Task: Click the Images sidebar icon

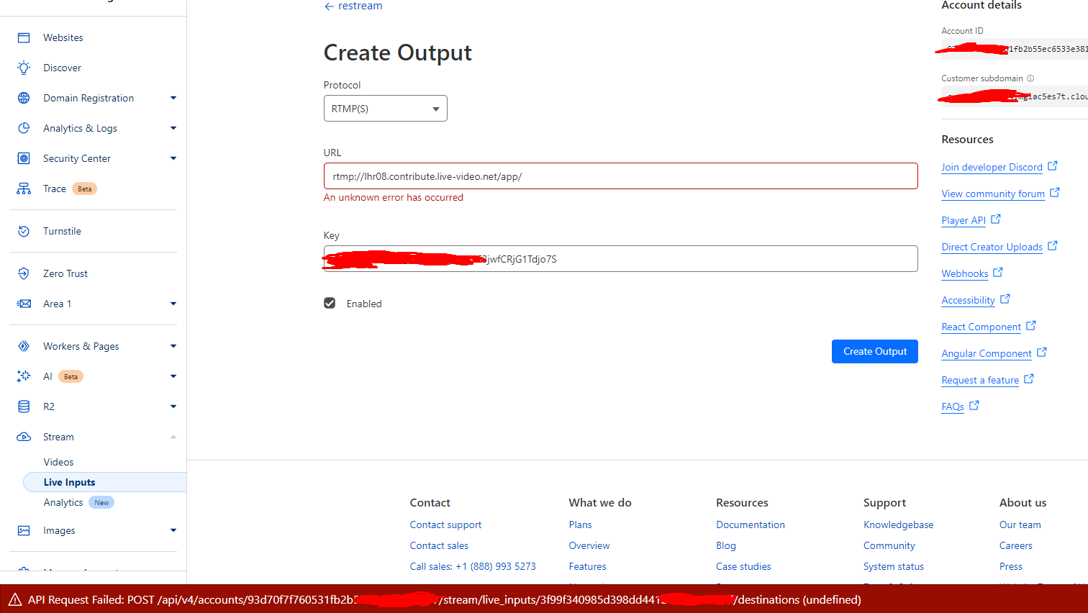Action: point(25,530)
